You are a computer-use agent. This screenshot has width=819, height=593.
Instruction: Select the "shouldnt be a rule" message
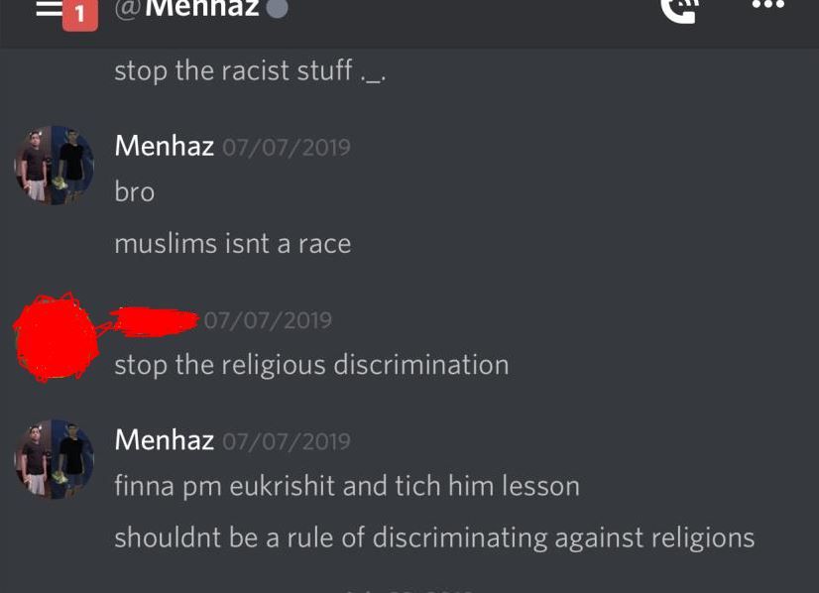(x=434, y=537)
